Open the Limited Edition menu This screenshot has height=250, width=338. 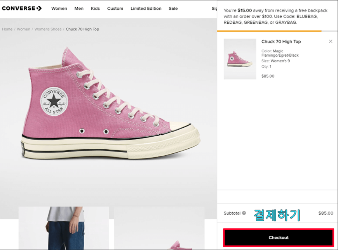tap(146, 9)
